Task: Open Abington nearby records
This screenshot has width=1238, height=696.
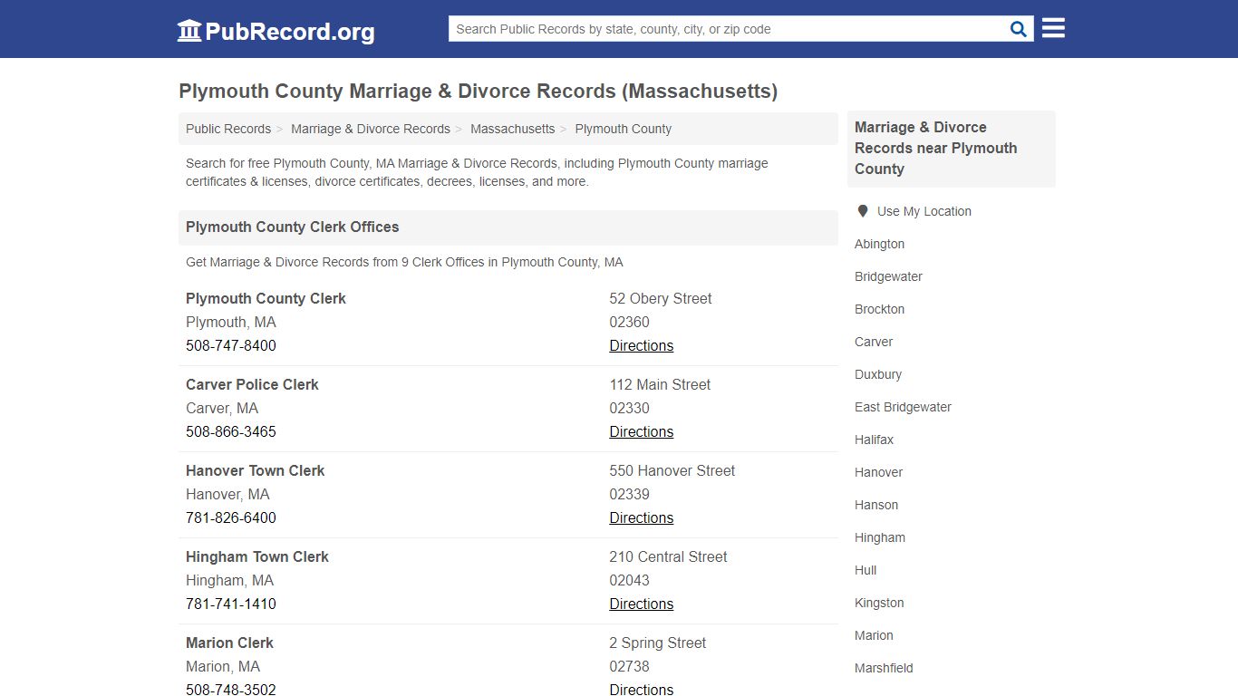Action: pos(879,244)
